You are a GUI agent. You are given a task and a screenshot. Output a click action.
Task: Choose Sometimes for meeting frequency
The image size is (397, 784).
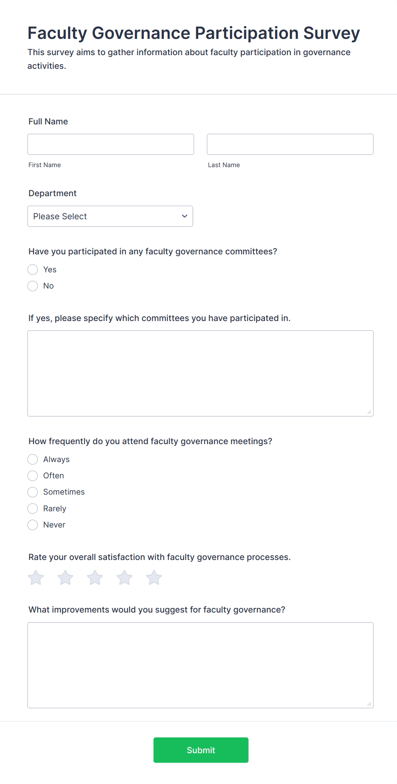pos(33,492)
